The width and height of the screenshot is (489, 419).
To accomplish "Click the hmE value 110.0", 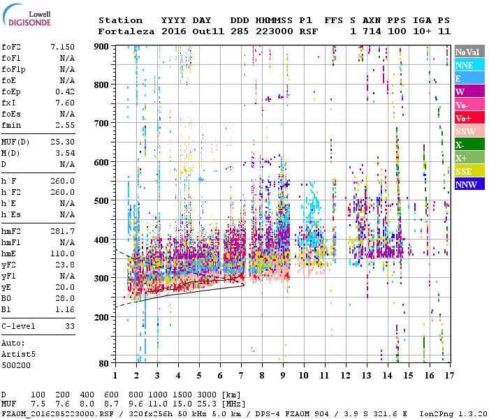I will point(62,253).
